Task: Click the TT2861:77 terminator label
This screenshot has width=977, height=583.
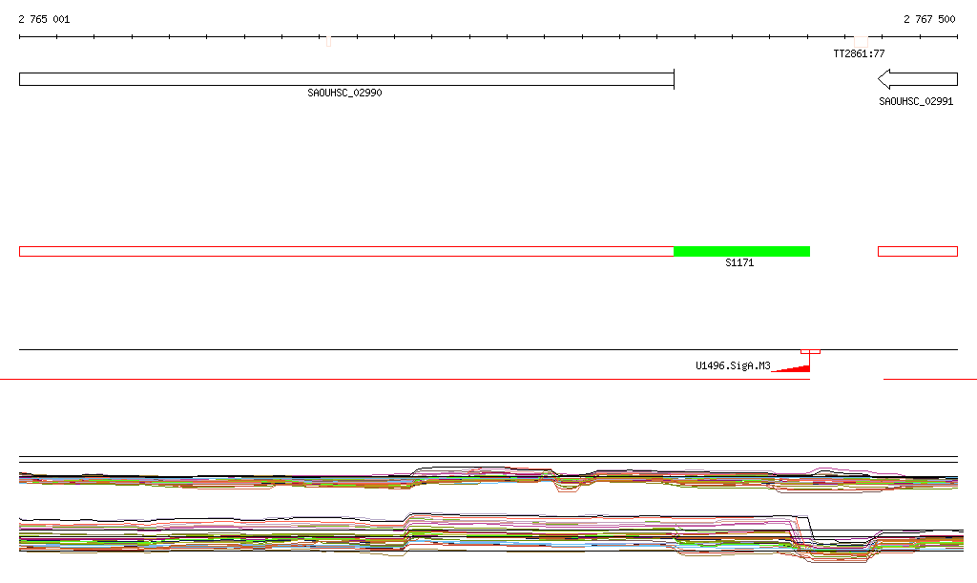Action: pos(859,53)
